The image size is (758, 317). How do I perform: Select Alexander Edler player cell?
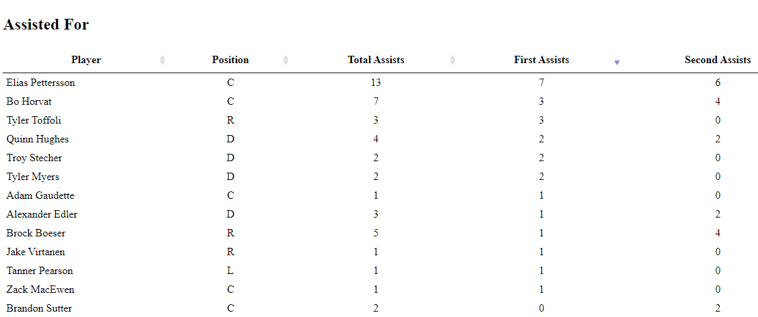(x=42, y=214)
